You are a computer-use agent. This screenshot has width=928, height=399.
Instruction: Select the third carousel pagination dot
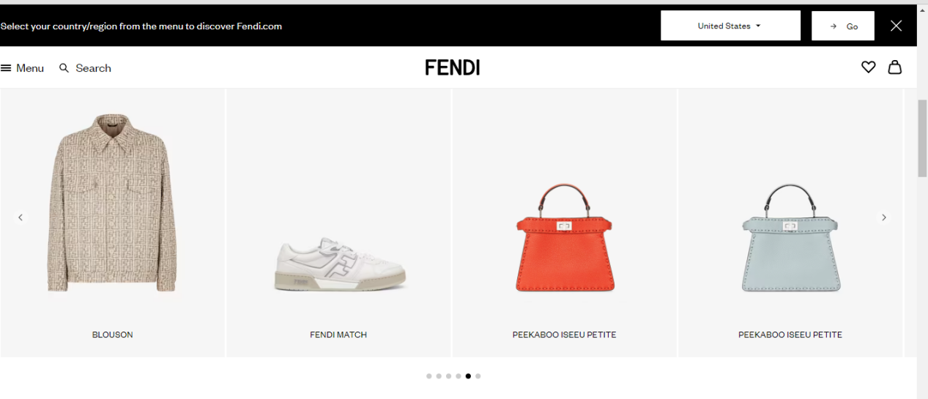tap(448, 376)
